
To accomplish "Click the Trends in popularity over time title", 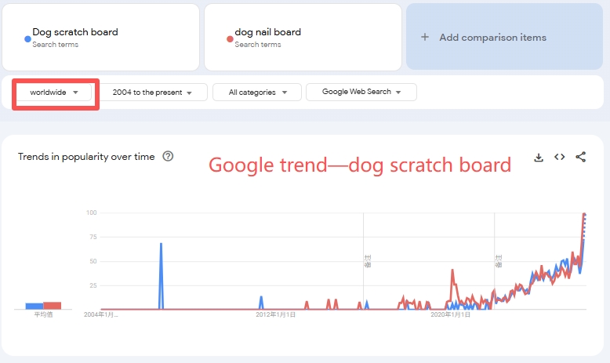I will (x=86, y=157).
